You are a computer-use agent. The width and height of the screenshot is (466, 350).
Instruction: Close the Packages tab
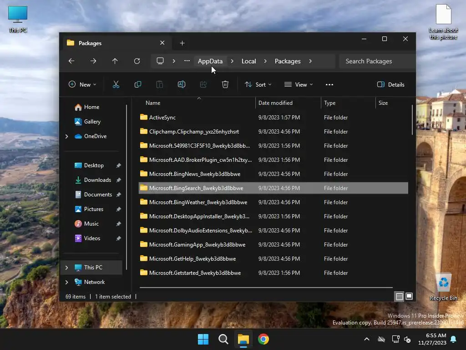(162, 43)
